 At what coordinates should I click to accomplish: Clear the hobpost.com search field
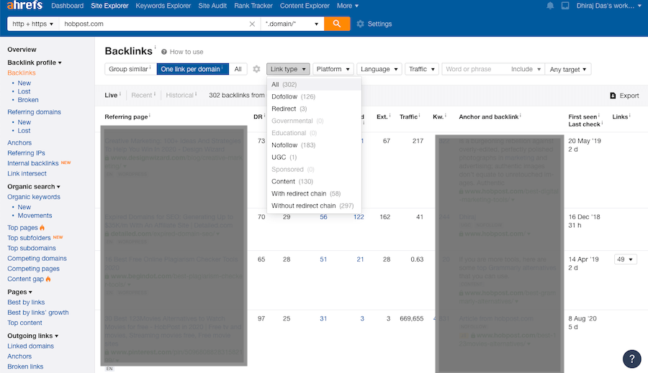pos(252,24)
